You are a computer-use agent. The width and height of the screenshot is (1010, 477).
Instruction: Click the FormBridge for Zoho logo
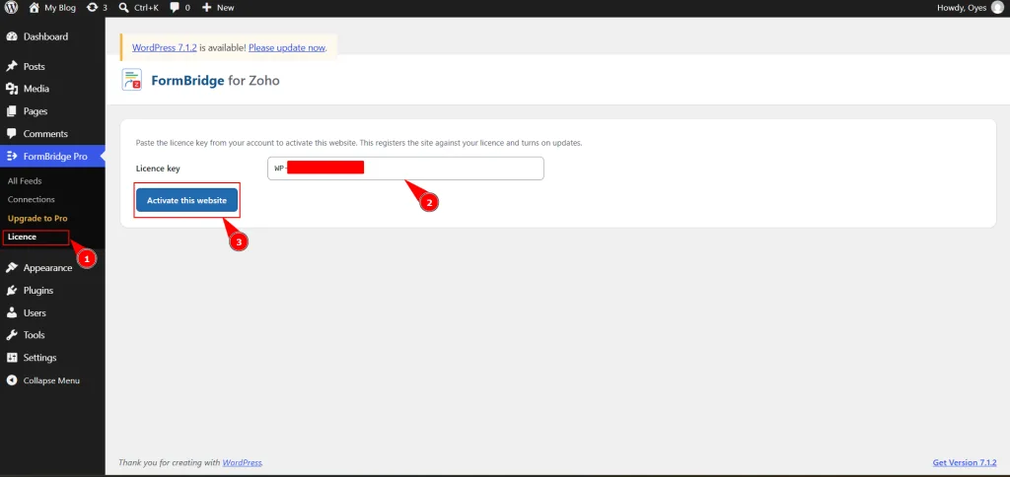click(x=132, y=80)
